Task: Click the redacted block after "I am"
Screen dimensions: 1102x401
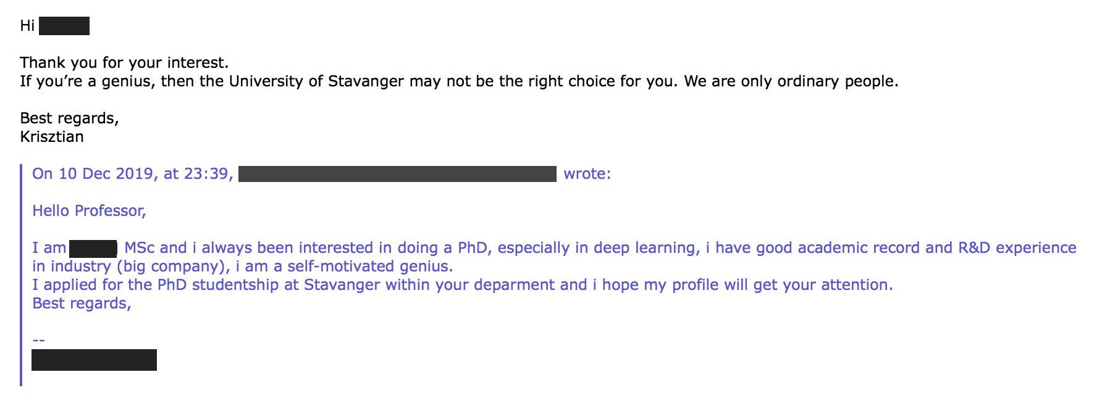Action: 93,249
